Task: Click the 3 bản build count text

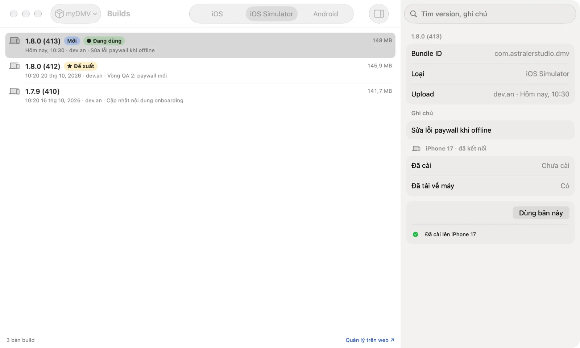Action: 20,340
